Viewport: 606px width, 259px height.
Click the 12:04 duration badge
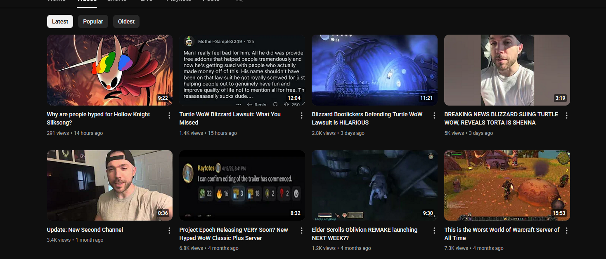pyautogui.click(x=294, y=98)
